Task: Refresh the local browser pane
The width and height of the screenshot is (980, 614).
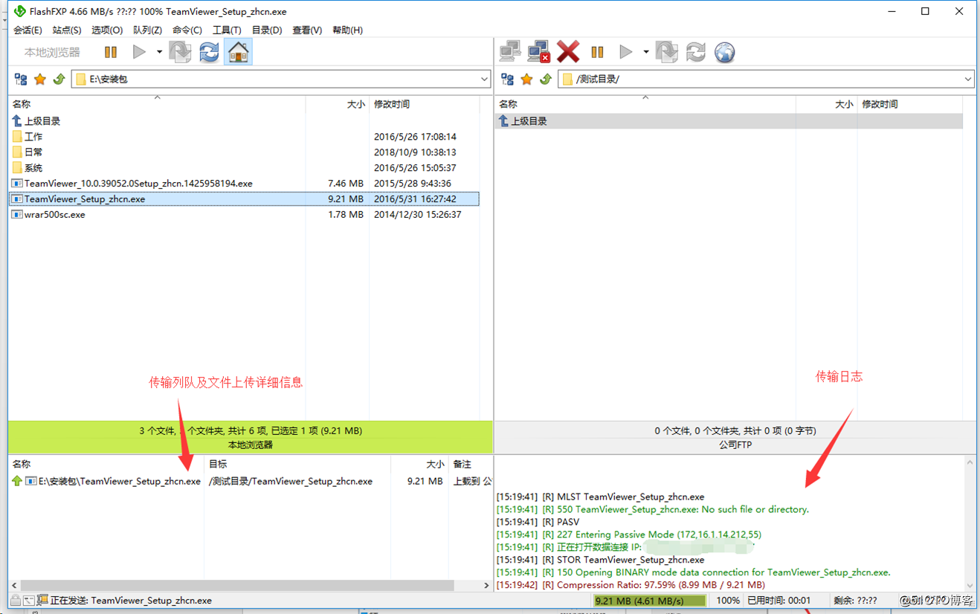Action: [x=209, y=52]
